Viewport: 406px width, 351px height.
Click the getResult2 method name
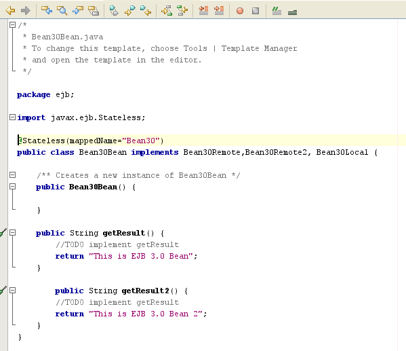tap(145, 291)
